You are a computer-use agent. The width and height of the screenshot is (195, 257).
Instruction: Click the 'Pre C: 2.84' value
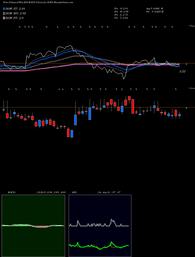121,18
